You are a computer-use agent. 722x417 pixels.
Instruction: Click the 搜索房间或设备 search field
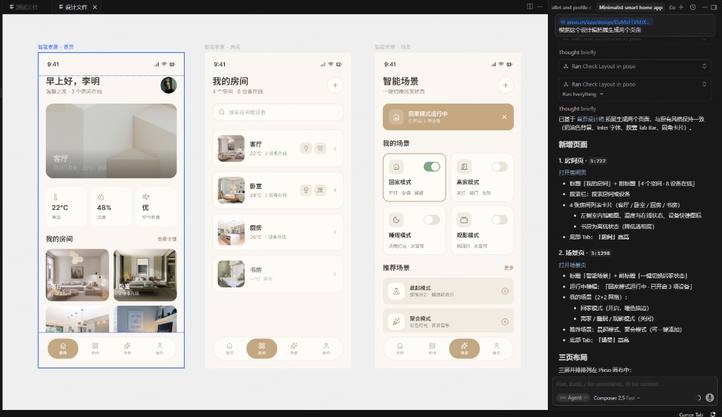pyautogui.click(x=278, y=112)
